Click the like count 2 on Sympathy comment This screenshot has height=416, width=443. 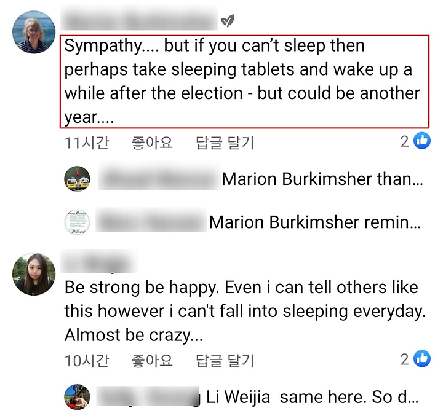(x=405, y=141)
